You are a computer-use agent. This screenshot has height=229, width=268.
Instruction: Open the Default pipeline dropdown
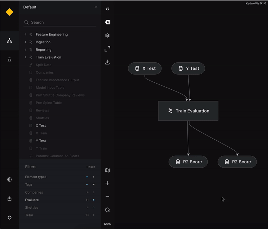pyautogui.click(x=60, y=7)
